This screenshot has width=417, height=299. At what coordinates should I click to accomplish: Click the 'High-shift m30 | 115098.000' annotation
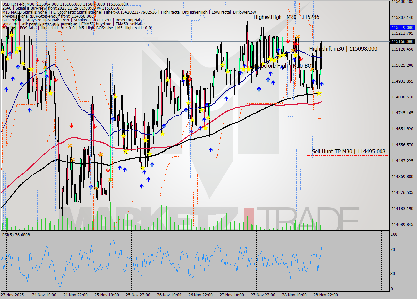coord(343,49)
